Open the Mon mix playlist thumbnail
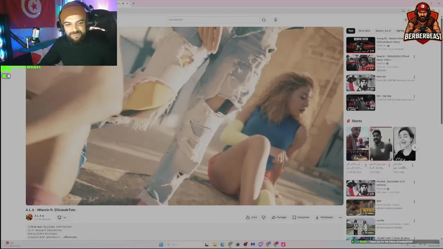The width and height of the screenshot is (443, 249). coord(361,83)
